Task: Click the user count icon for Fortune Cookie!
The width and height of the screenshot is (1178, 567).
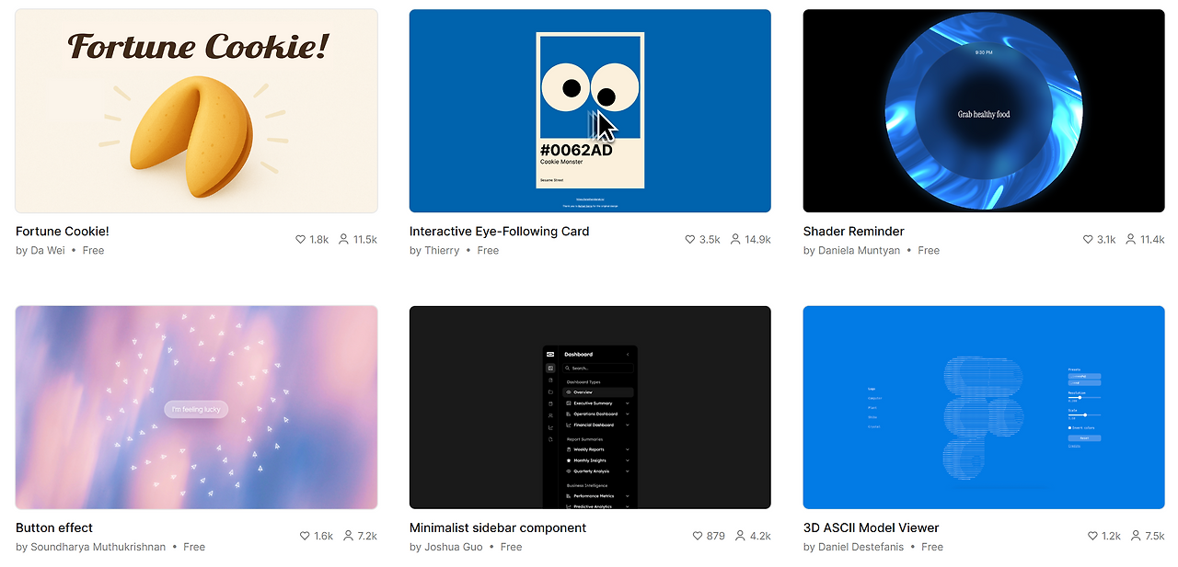Action: pyautogui.click(x=343, y=239)
